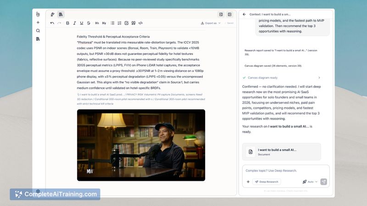Toggle the right panel layout icon
This screenshot has width=367, height=206.
pos(230,15)
